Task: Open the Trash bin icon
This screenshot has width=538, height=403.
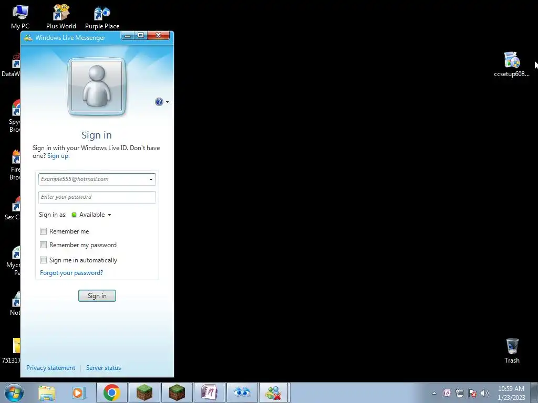Action: coord(512,351)
